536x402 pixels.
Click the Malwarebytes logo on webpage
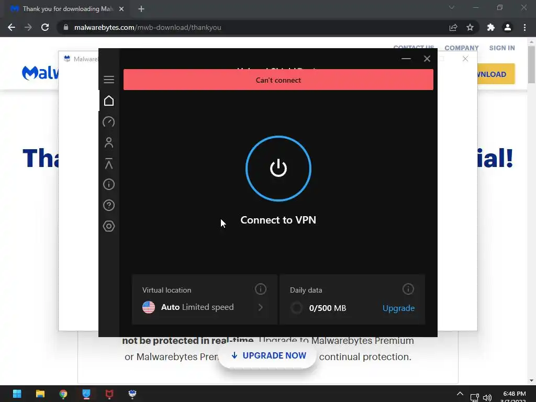[40, 73]
